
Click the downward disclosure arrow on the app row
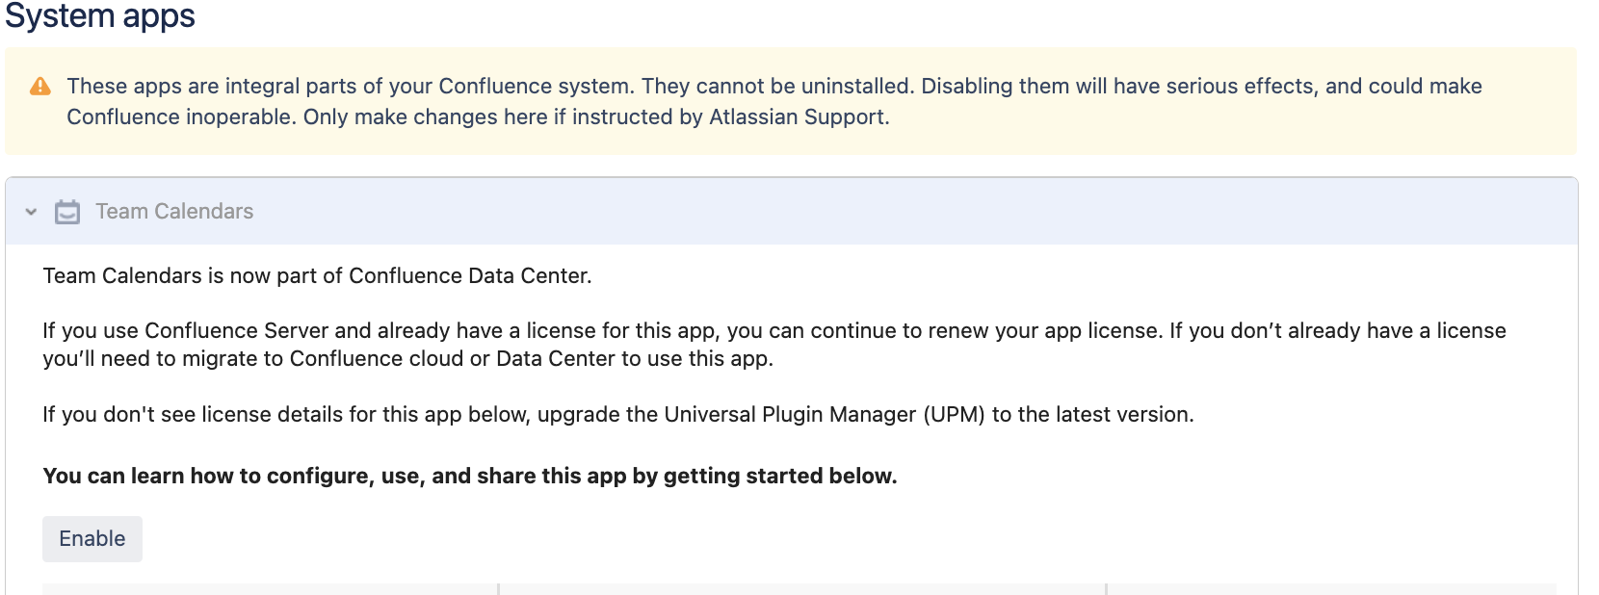pos(30,212)
